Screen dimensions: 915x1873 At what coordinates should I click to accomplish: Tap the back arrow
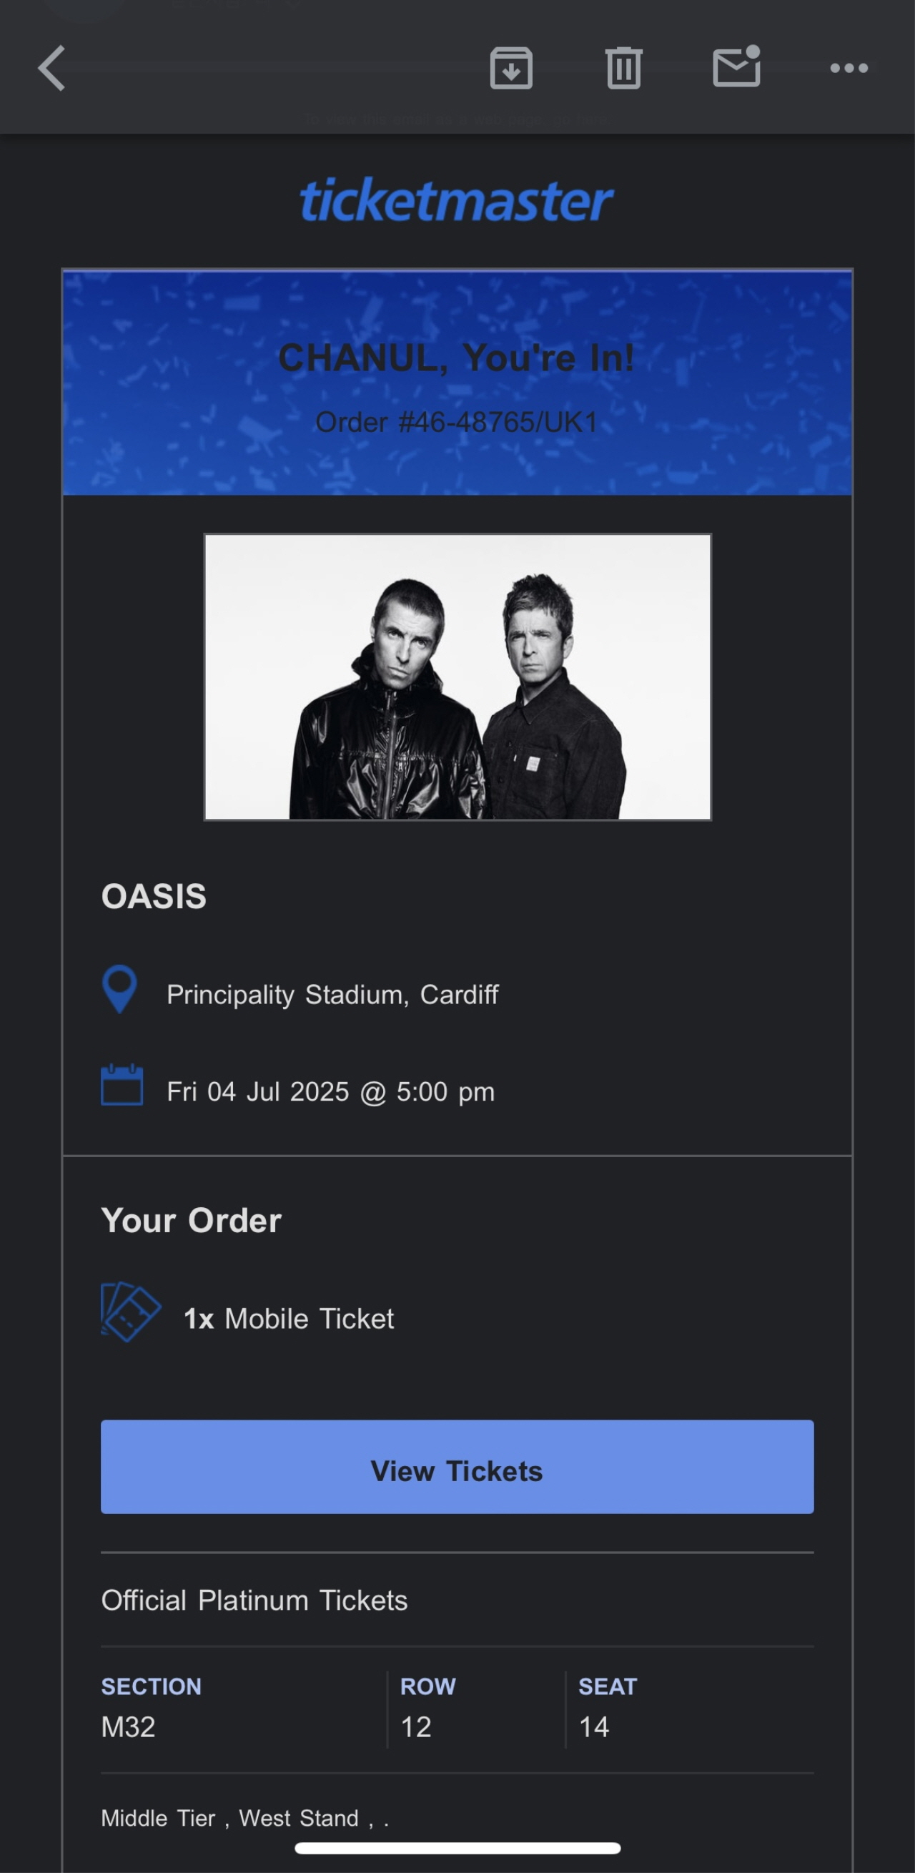coord(51,69)
